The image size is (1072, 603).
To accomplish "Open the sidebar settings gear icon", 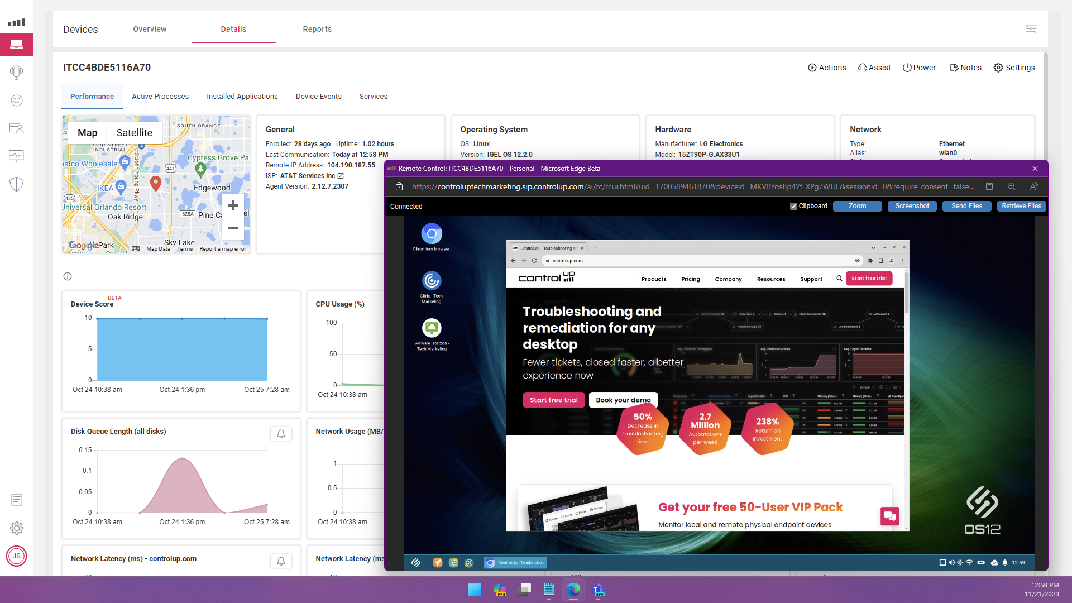I will tap(16, 528).
